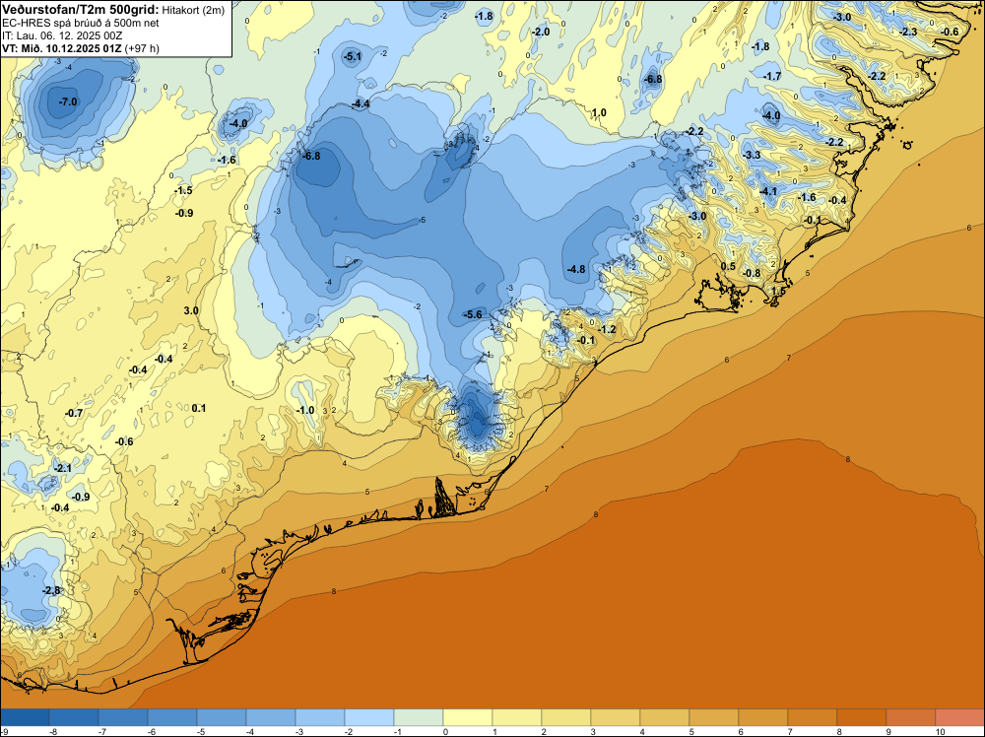Click the legend color band right of 10
985x737 pixels.
[959, 717]
